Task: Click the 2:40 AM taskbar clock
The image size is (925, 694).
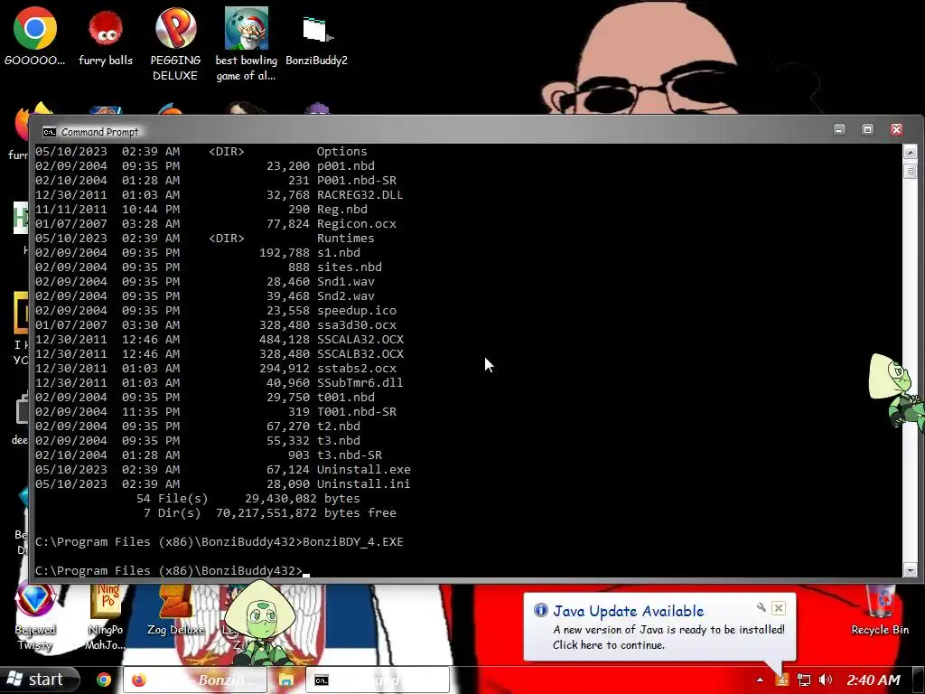Action: pos(874,680)
